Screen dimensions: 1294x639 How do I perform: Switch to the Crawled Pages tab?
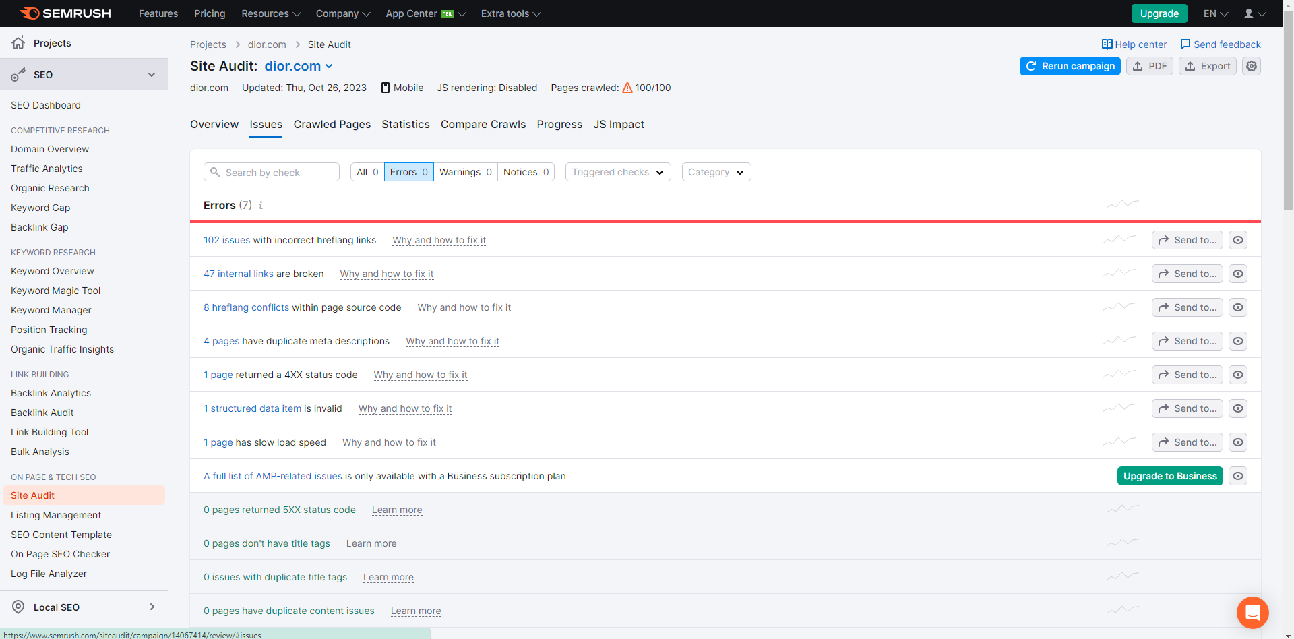pos(332,124)
